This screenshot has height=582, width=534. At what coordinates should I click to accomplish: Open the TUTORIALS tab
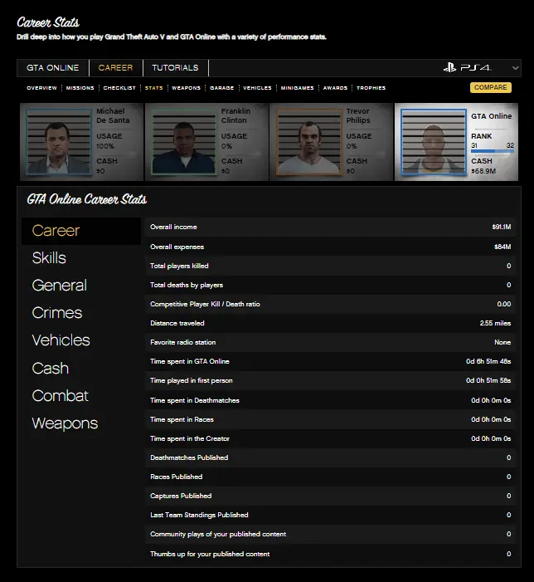coord(175,68)
